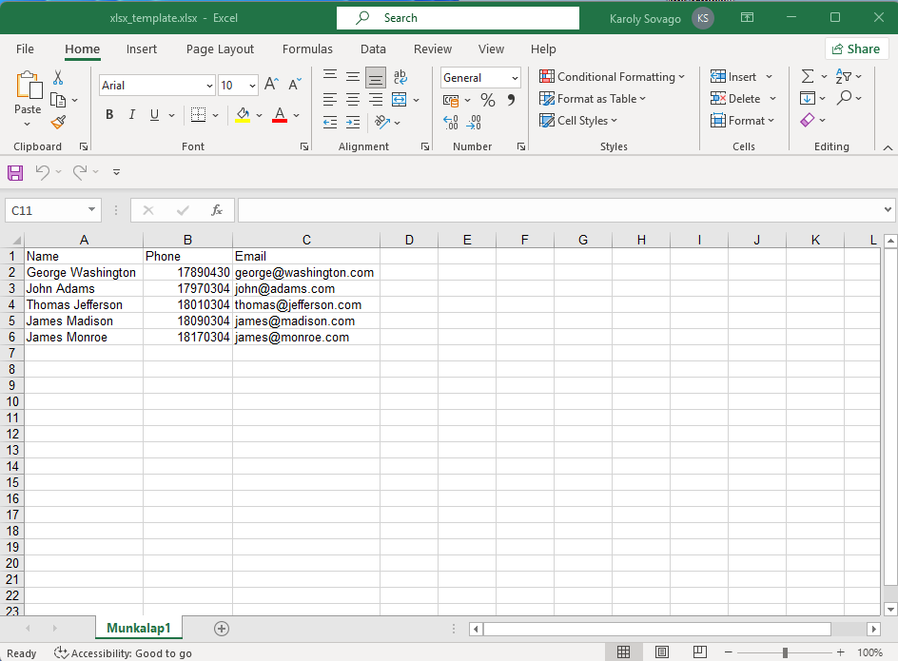Apply the red font color swatch
The width and height of the screenshot is (898, 661).
tap(280, 115)
